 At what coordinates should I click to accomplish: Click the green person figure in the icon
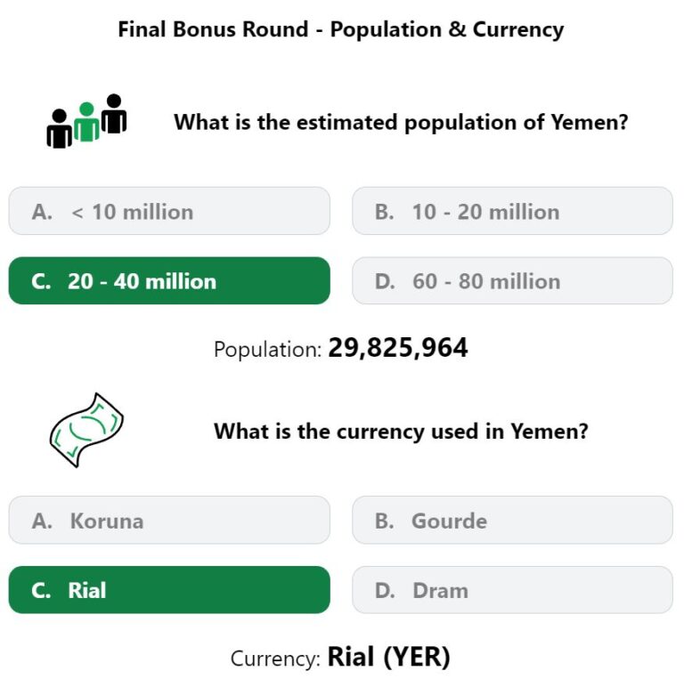point(86,122)
